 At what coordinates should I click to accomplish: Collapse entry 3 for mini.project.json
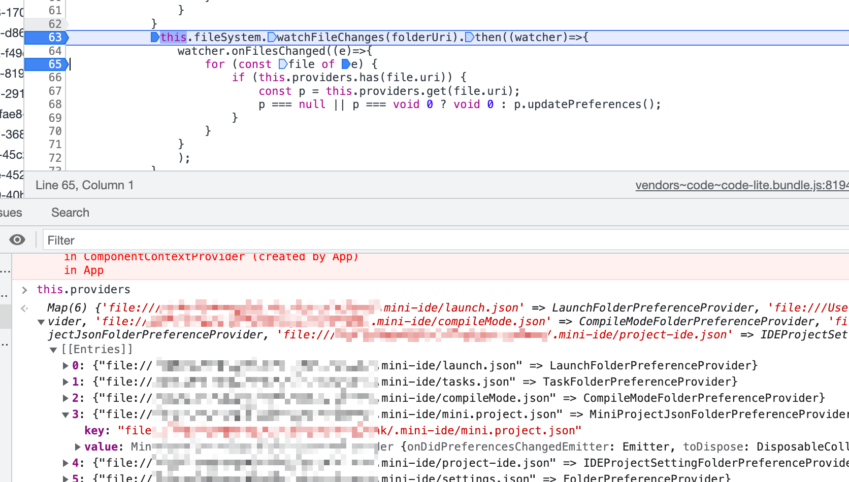65,414
